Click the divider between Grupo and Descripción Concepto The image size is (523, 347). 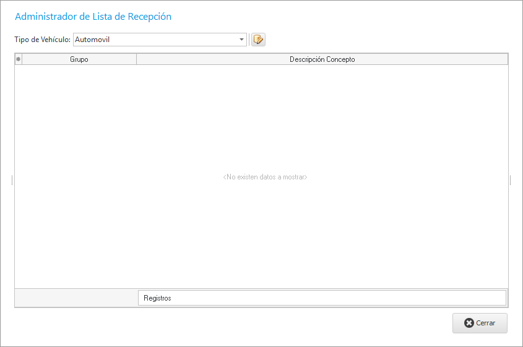click(136, 59)
